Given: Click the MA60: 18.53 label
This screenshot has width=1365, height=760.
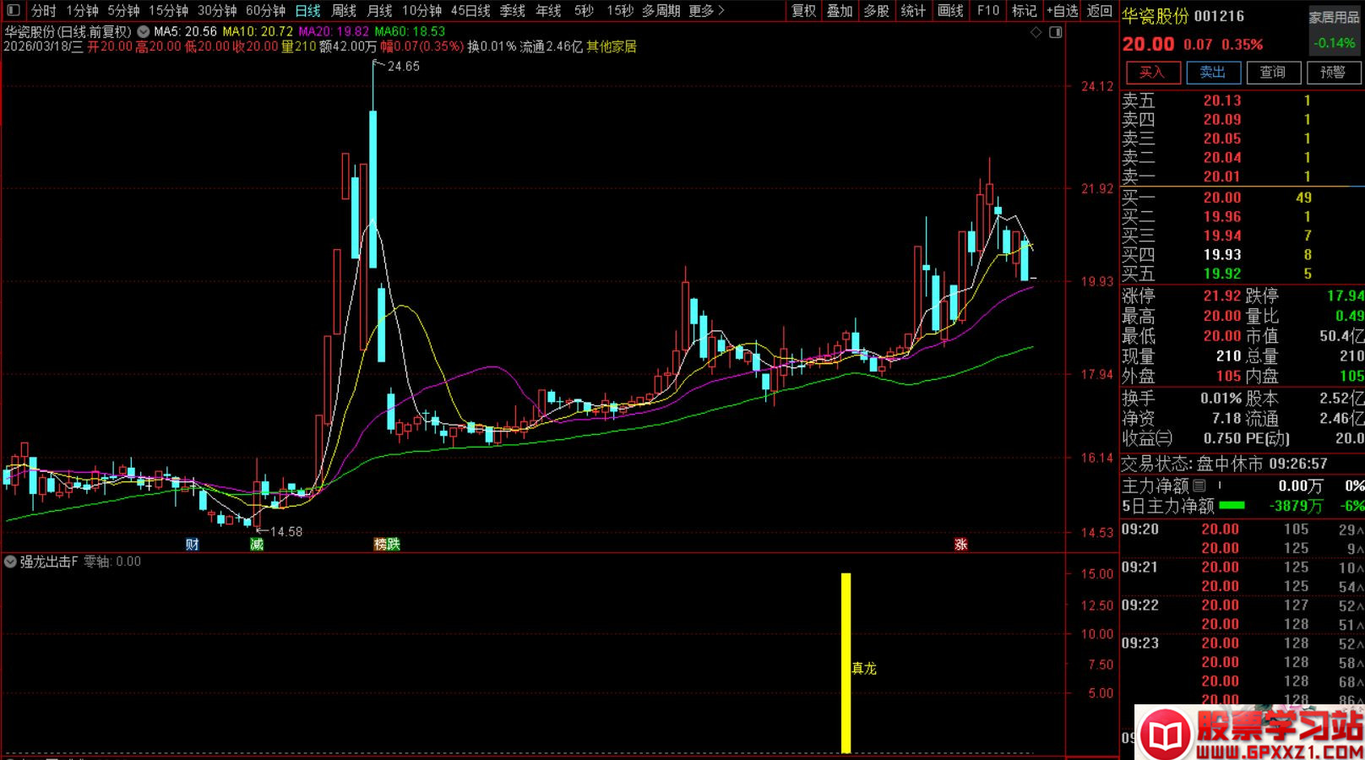Looking at the screenshot, I should coord(410,31).
